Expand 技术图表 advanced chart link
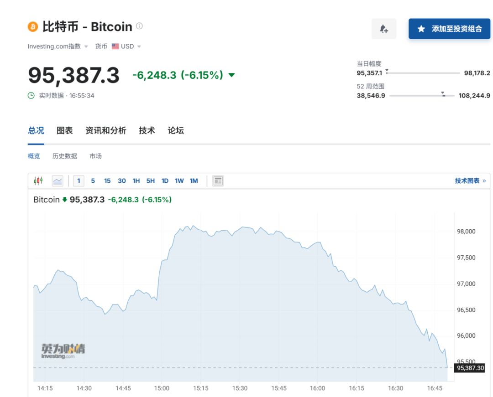This screenshot has width=493, height=397. coord(470,181)
